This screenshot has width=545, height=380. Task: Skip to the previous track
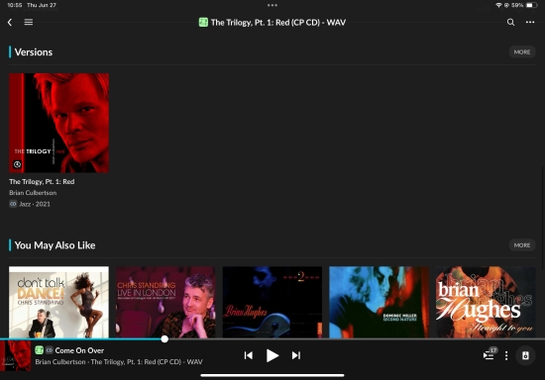click(x=249, y=355)
